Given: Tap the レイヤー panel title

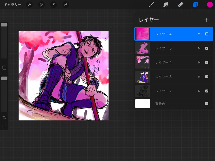Looking at the screenshot, I should tap(149, 20).
